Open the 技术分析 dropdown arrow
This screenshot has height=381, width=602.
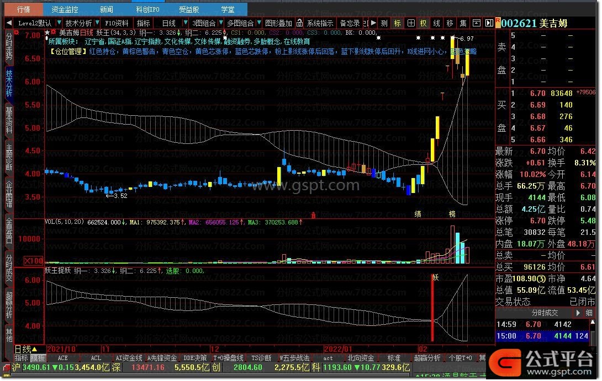tap(97, 23)
